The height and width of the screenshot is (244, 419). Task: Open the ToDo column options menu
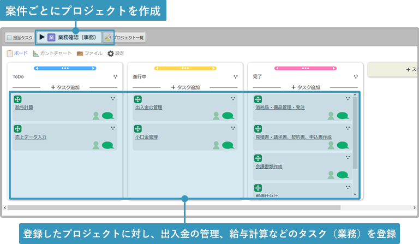point(115,77)
